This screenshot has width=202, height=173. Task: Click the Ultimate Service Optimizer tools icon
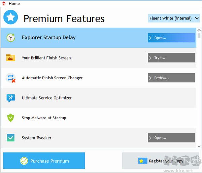[11, 98]
